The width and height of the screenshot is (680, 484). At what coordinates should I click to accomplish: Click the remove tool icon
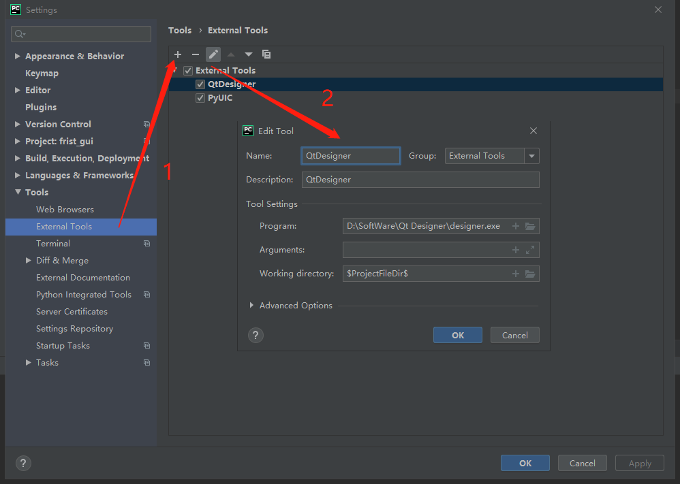[x=196, y=54]
